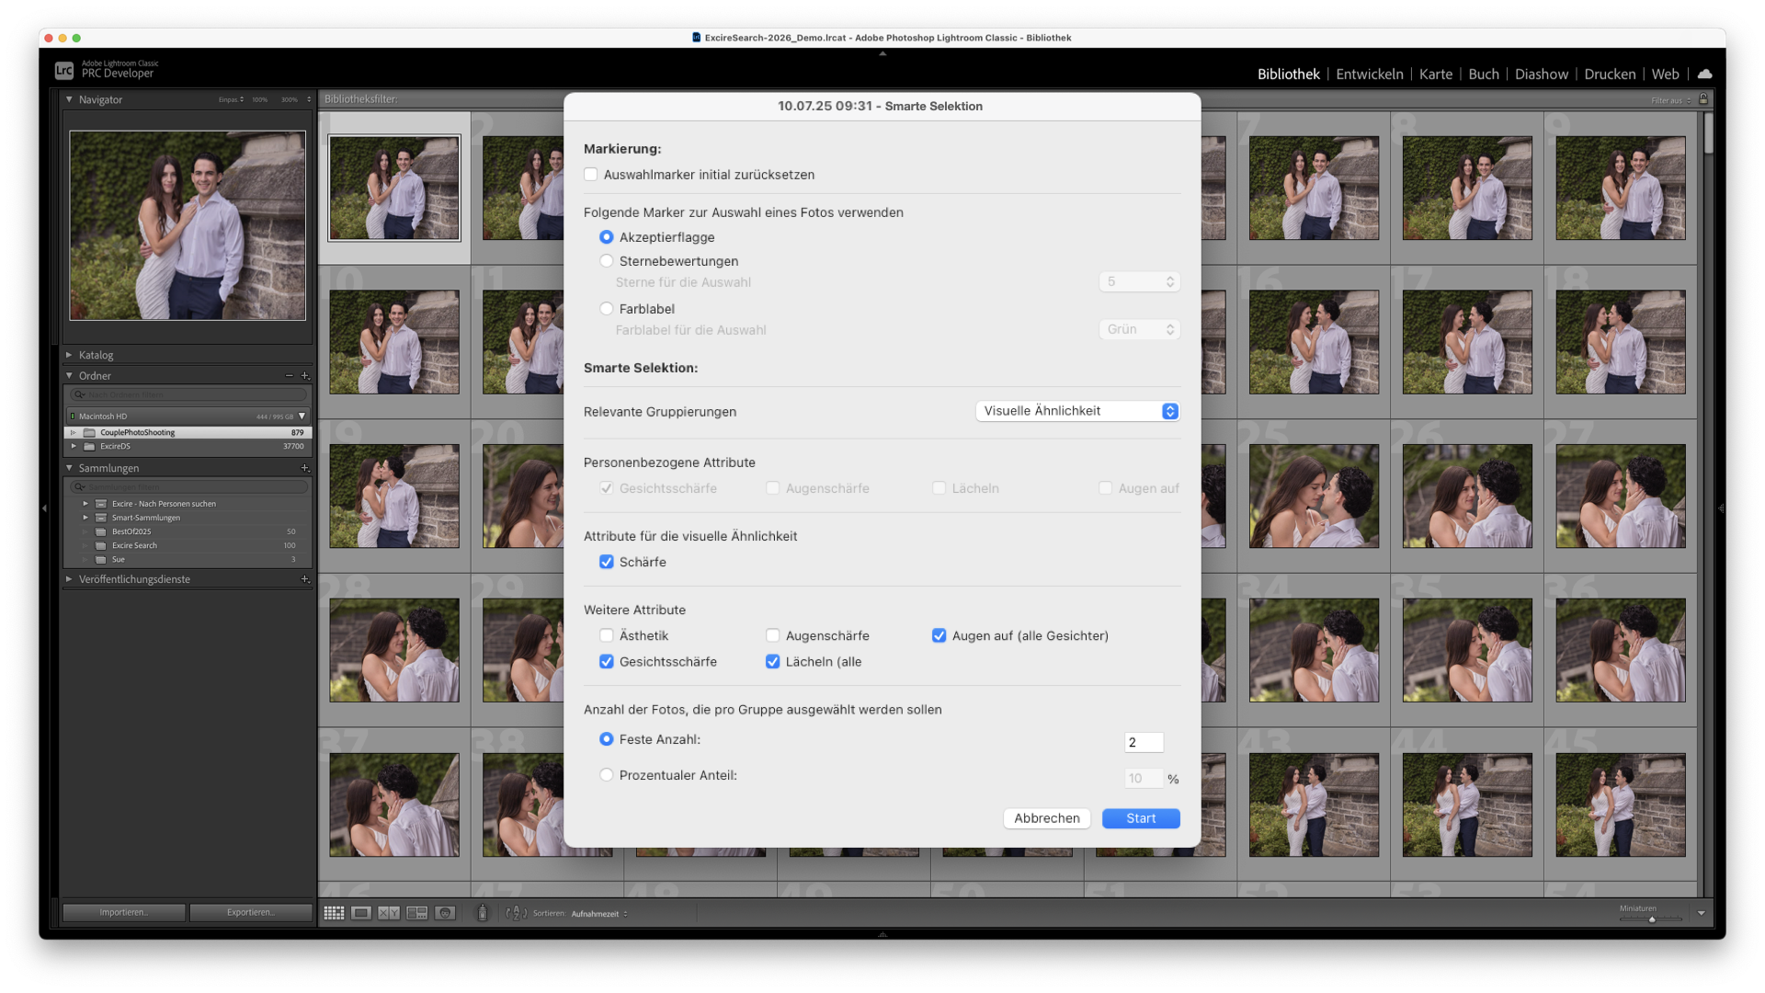Image resolution: width=1765 pixels, height=993 pixels.
Task: Expand the Katalog panel
Action: pyautogui.click(x=69, y=355)
